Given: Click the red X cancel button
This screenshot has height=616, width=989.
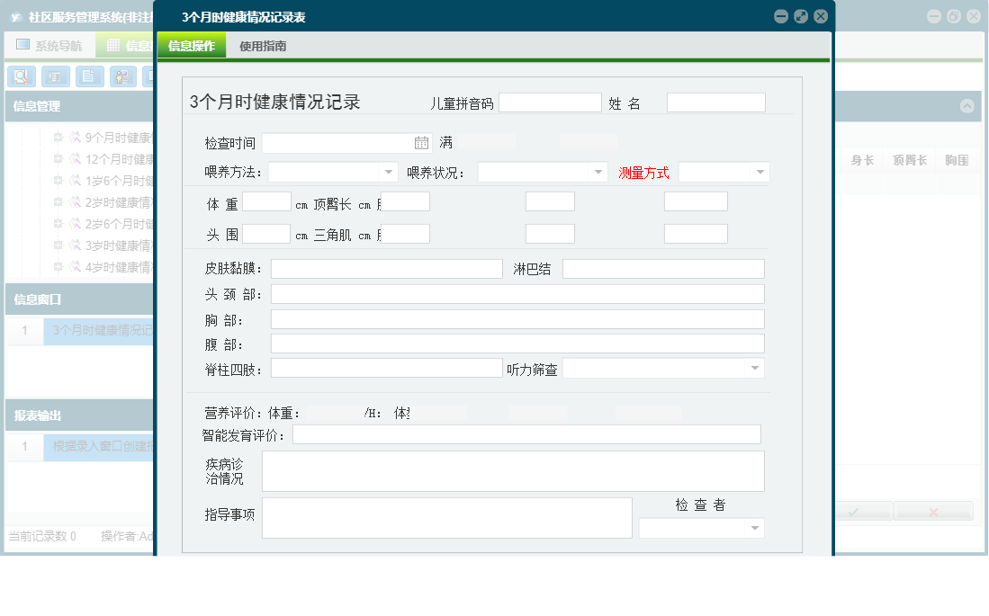Looking at the screenshot, I should pyautogui.click(x=933, y=511).
